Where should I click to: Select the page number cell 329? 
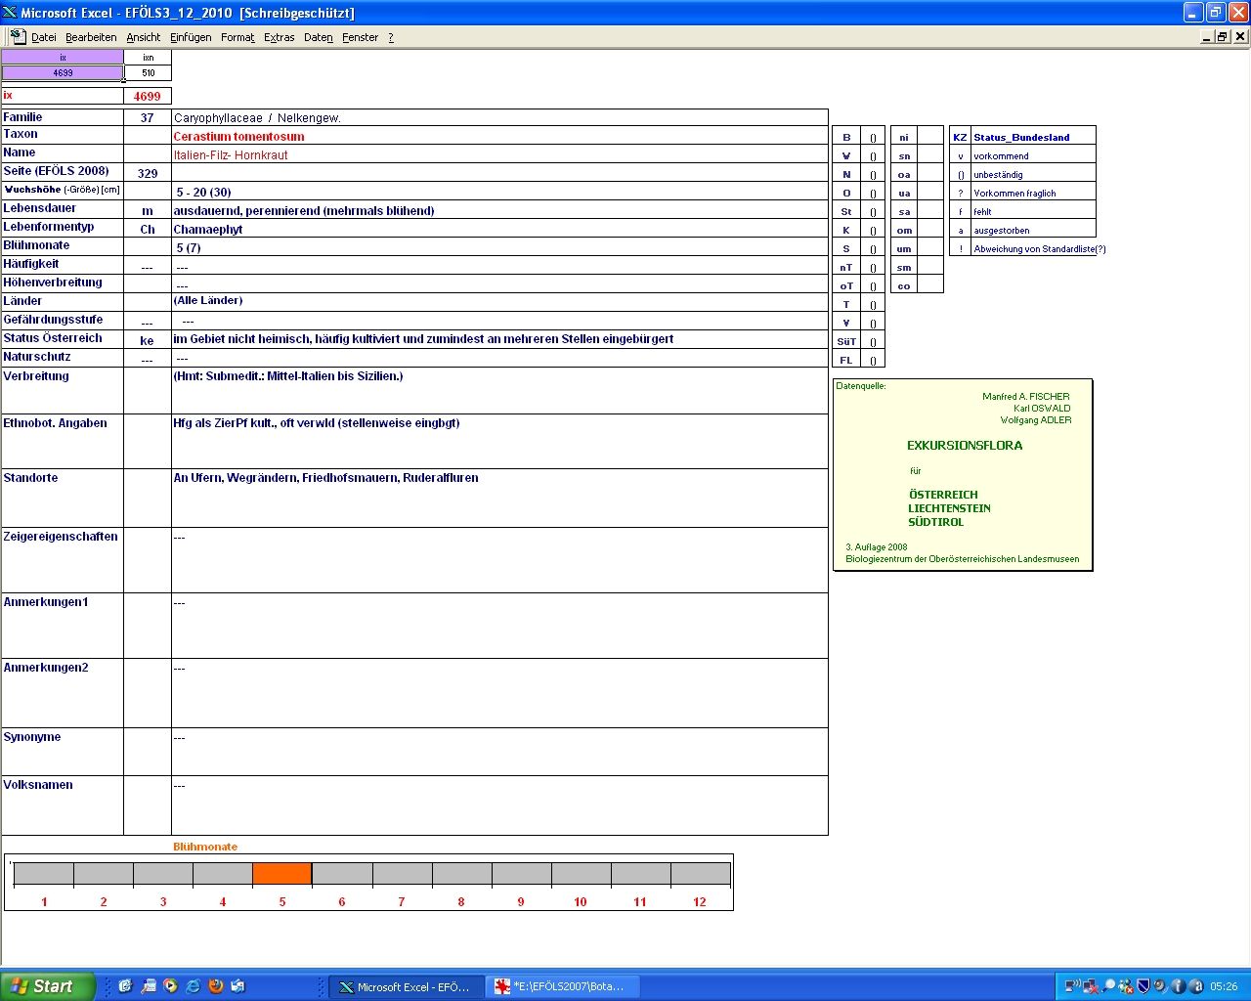(148, 173)
